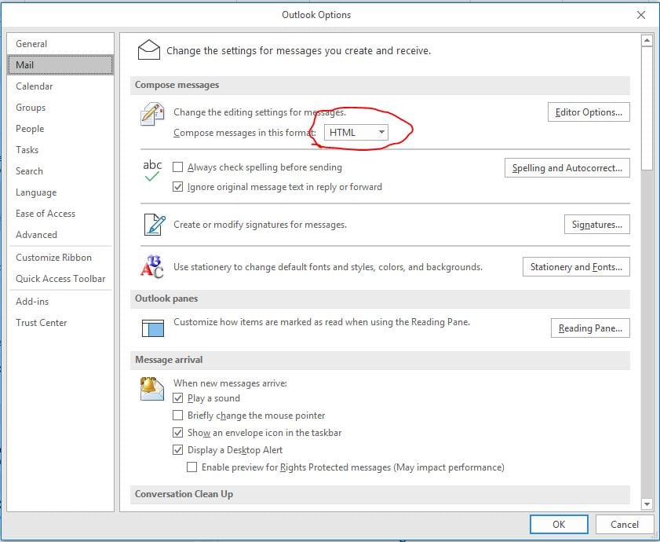The height and width of the screenshot is (542, 660).
Task: Click the signatures pen and paper icon
Action: click(x=151, y=224)
